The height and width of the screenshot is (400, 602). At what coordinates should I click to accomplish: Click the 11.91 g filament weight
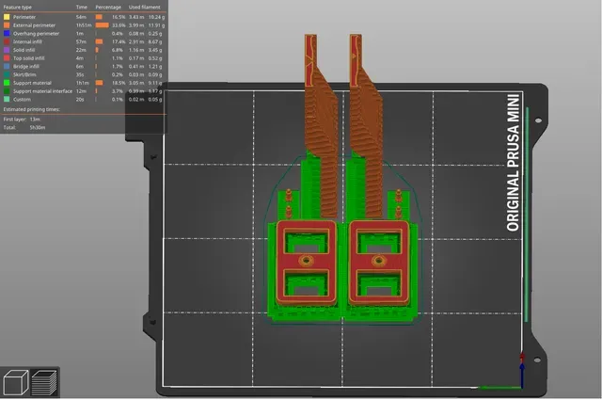point(157,25)
